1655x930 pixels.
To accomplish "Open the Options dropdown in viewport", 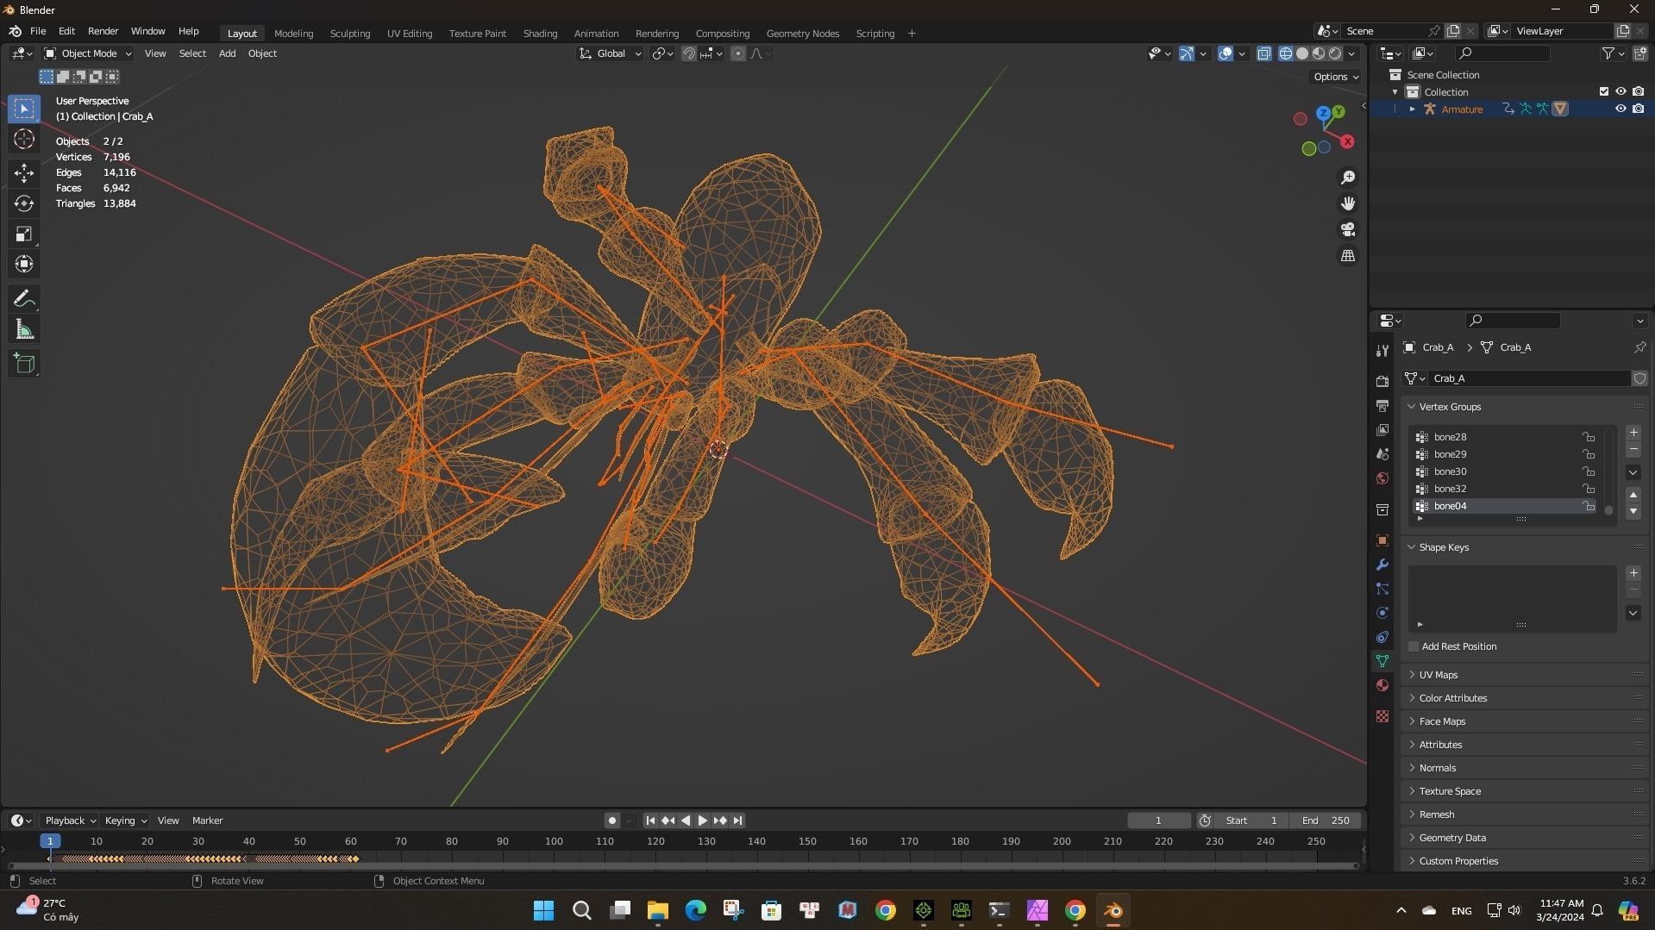I will (1335, 77).
